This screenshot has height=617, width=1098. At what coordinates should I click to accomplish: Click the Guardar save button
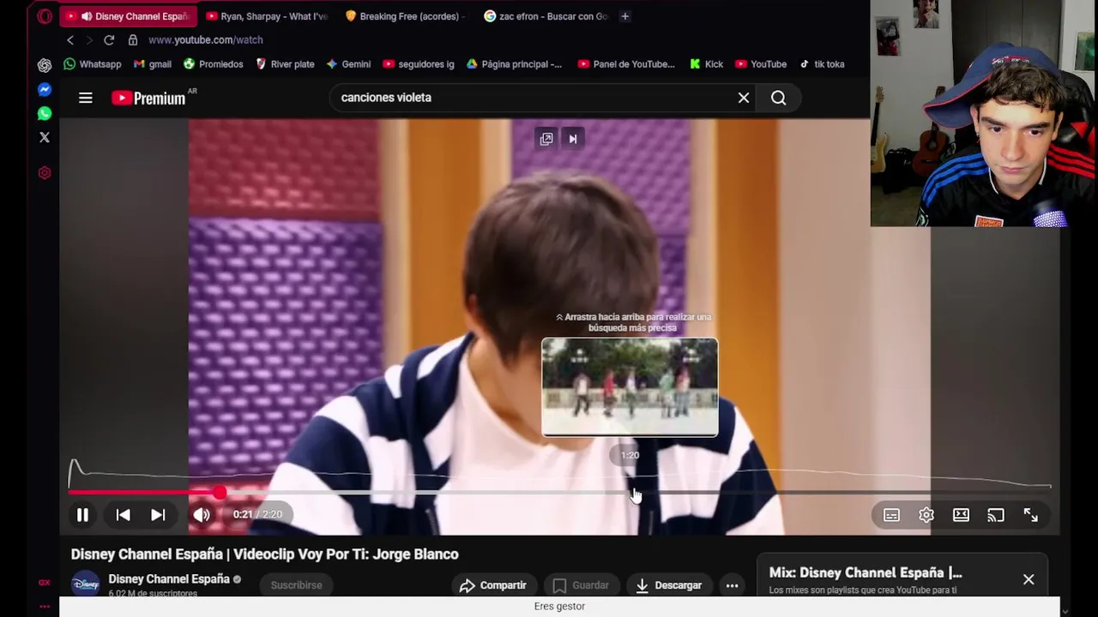click(581, 585)
